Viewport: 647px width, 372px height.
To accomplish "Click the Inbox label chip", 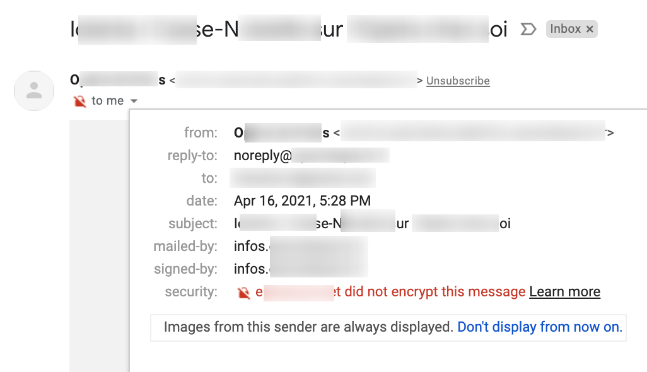I will click(x=571, y=29).
